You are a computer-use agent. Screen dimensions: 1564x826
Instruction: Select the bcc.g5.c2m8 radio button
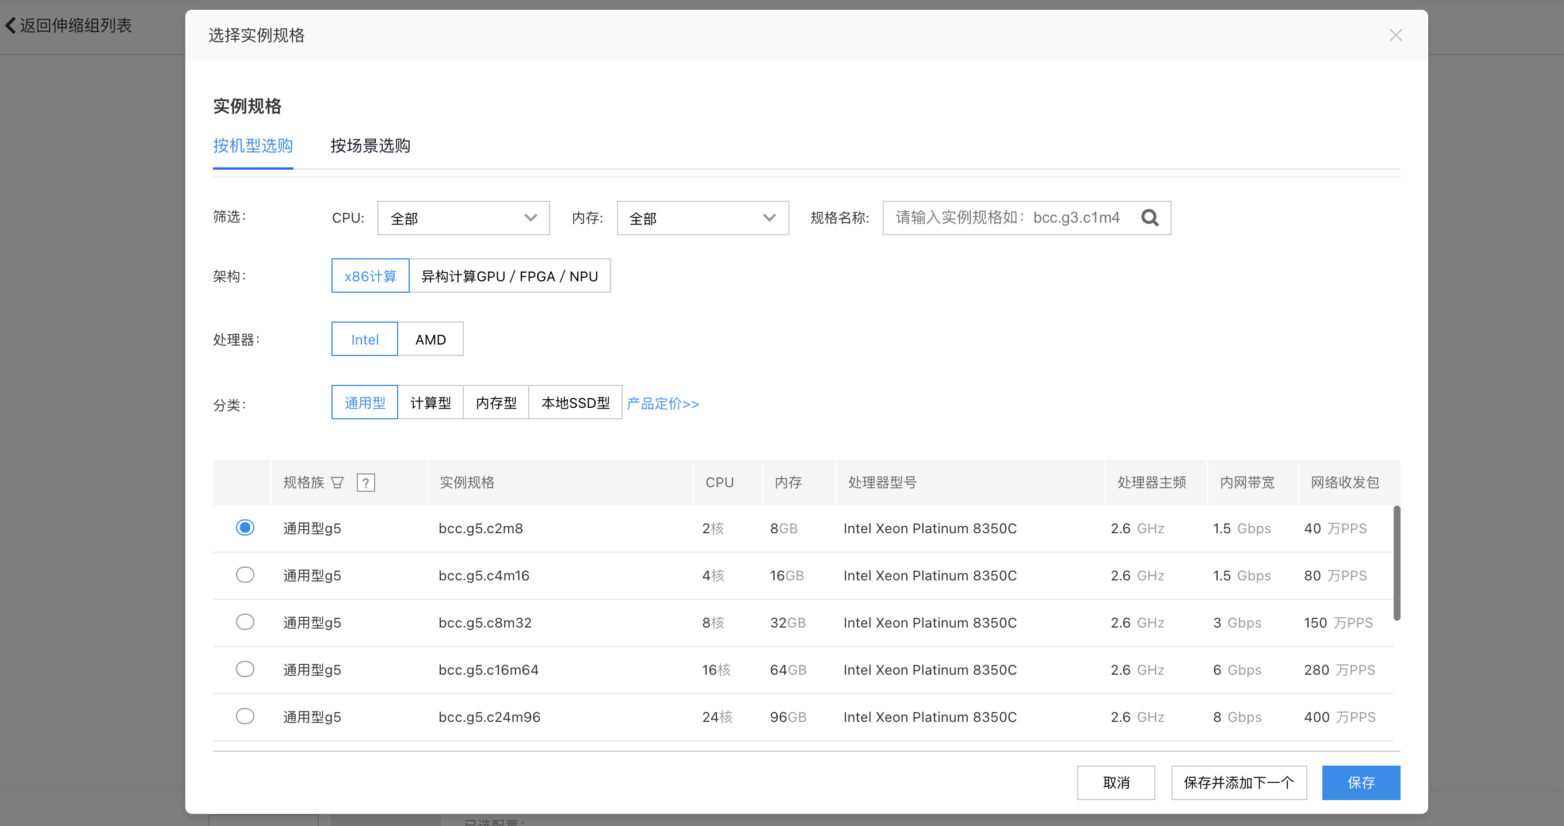(245, 527)
